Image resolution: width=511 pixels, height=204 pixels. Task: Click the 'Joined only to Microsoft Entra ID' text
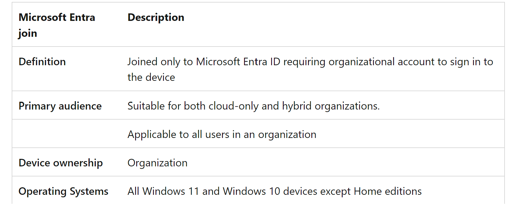click(x=204, y=62)
